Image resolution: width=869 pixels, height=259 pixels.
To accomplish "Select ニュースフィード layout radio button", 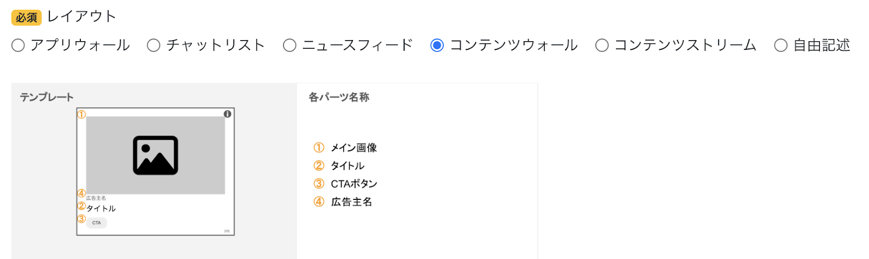I will click(x=289, y=46).
